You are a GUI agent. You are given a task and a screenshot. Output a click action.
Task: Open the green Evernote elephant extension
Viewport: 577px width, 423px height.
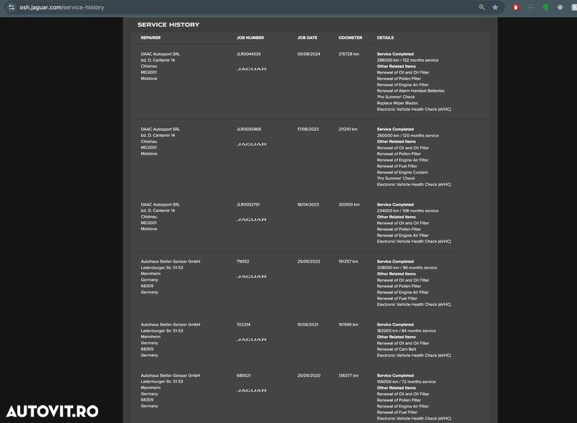click(545, 8)
